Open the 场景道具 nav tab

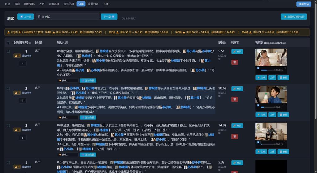pyautogui.click(x=54, y=4)
